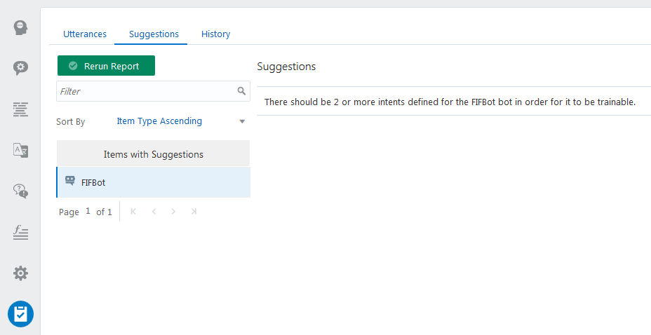Viewport: 651px width, 335px height.
Task: Click the Item Type Ascending sort value
Action: coord(159,121)
